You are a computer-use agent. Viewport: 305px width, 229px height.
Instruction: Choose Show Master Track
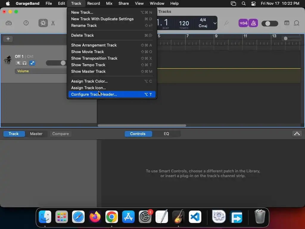pyautogui.click(x=112, y=72)
